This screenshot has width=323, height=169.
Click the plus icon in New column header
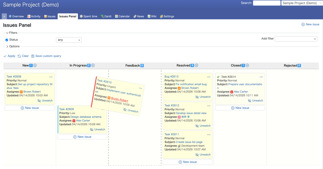[x=35, y=65]
